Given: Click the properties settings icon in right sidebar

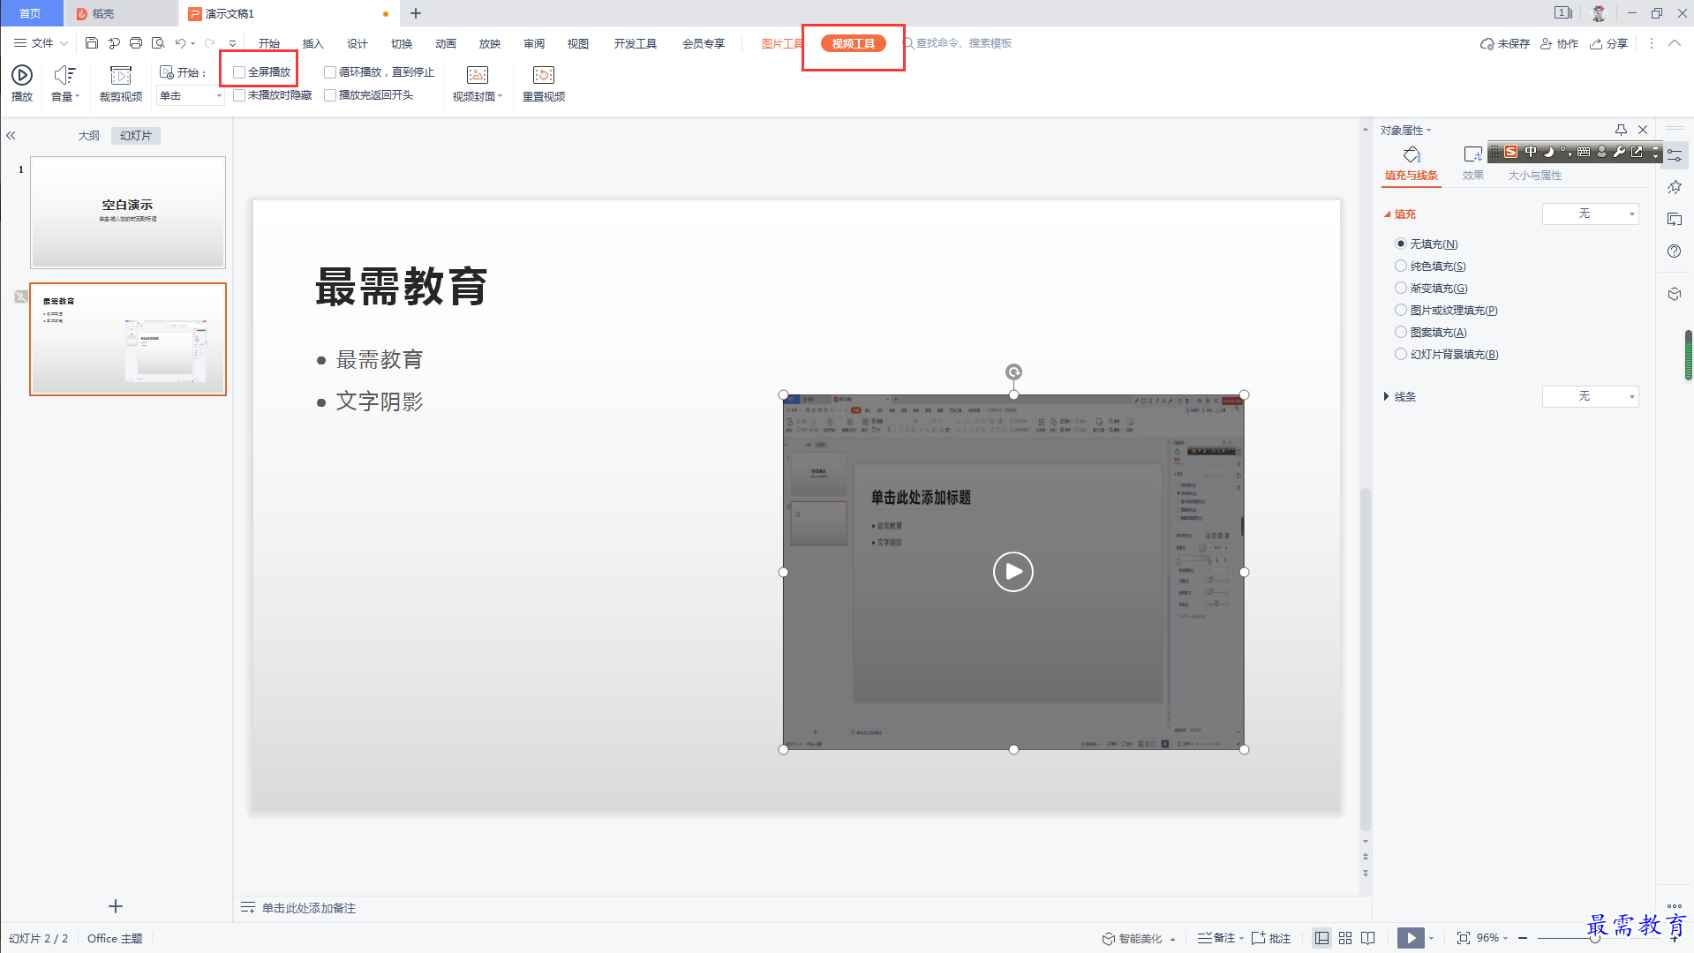Looking at the screenshot, I should pos(1675,155).
